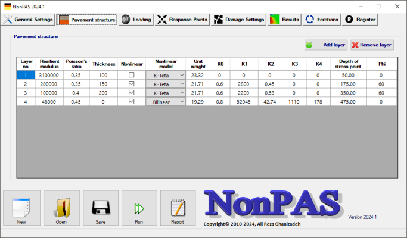
Task: Expand the Bilinear model dropdown in layer 4
Action: (182, 102)
